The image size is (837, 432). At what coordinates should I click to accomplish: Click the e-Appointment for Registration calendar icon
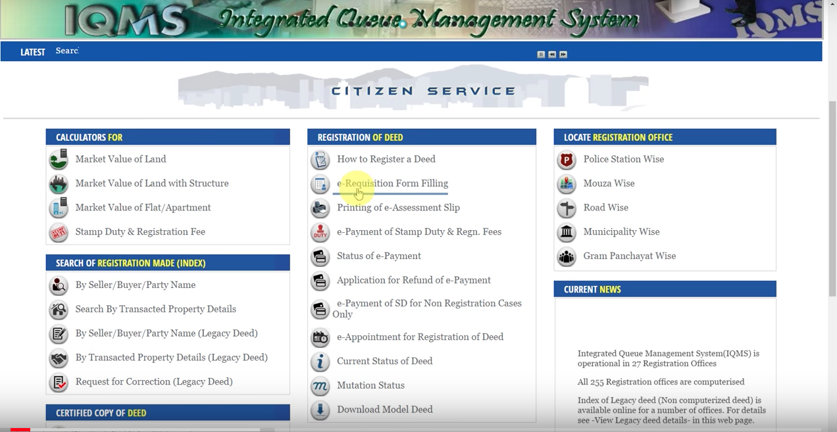(x=320, y=338)
